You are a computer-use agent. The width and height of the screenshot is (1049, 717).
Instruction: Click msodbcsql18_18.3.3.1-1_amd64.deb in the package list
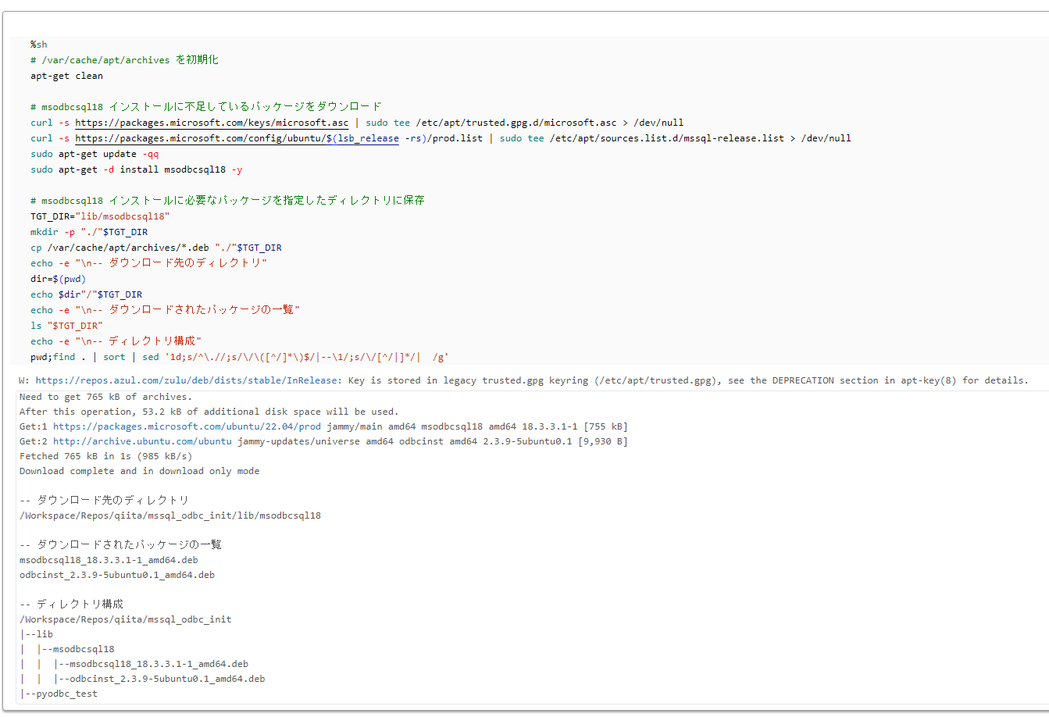[x=109, y=560]
